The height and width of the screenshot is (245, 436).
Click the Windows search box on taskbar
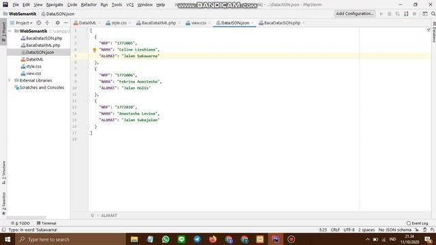point(70,239)
